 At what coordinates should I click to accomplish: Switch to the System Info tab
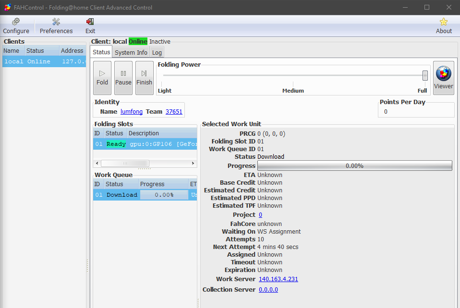131,52
